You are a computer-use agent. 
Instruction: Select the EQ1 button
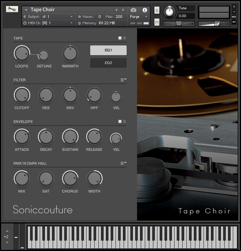[108, 50]
